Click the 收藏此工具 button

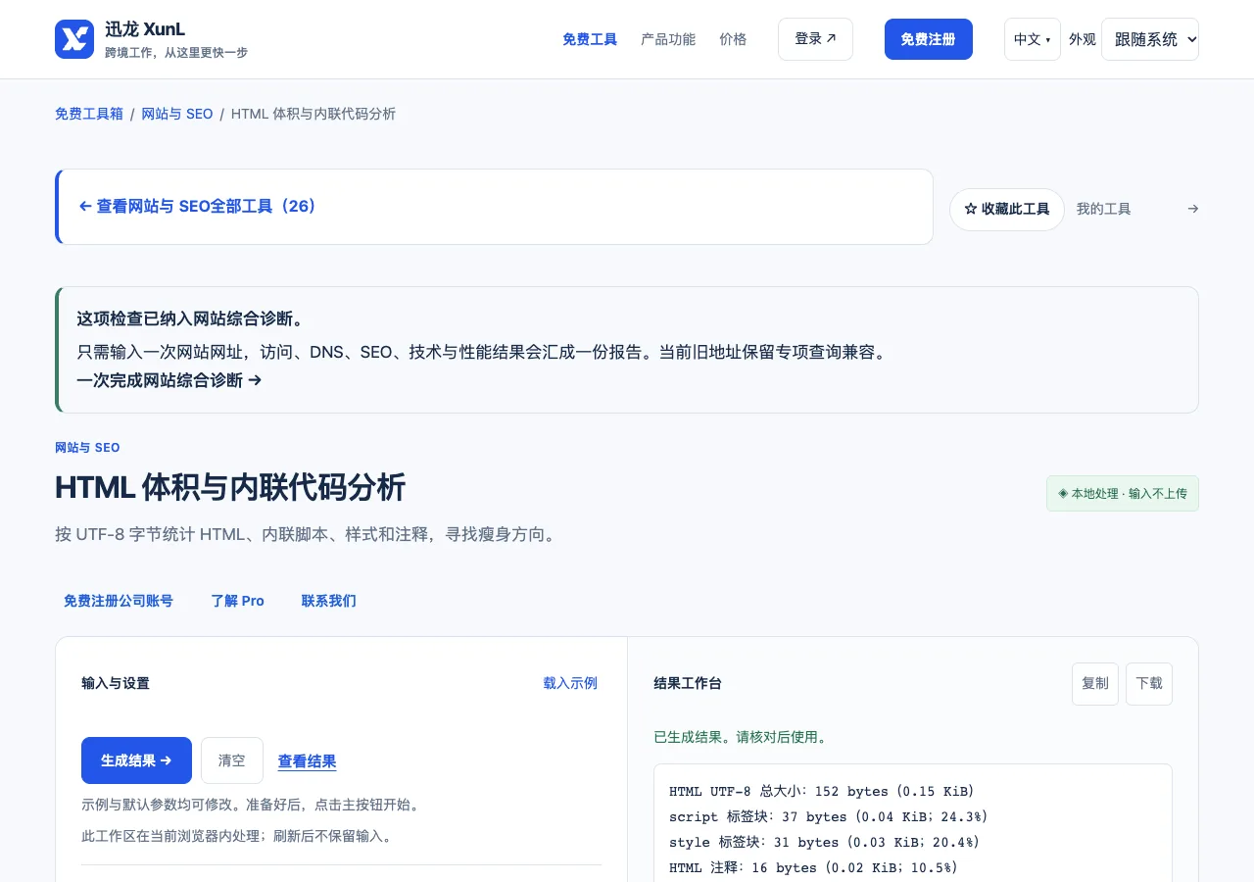tap(1007, 210)
